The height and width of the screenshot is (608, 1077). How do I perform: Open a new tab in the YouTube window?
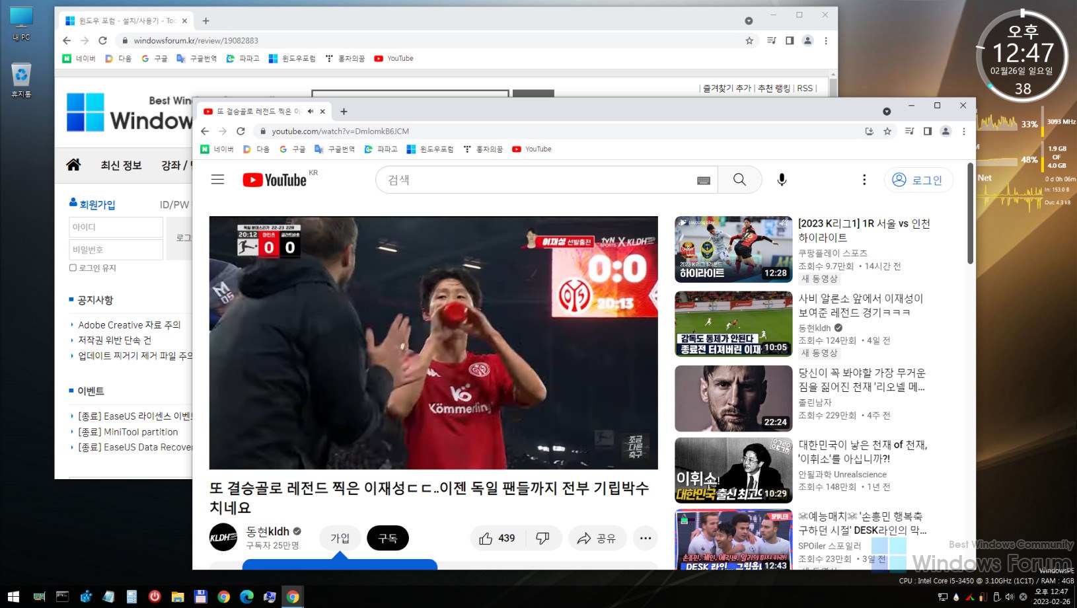(x=344, y=111)
